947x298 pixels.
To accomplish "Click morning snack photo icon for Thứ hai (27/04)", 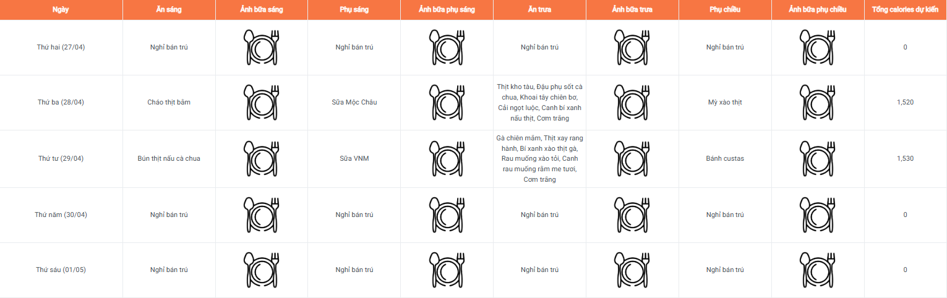I will coord(447,47).
